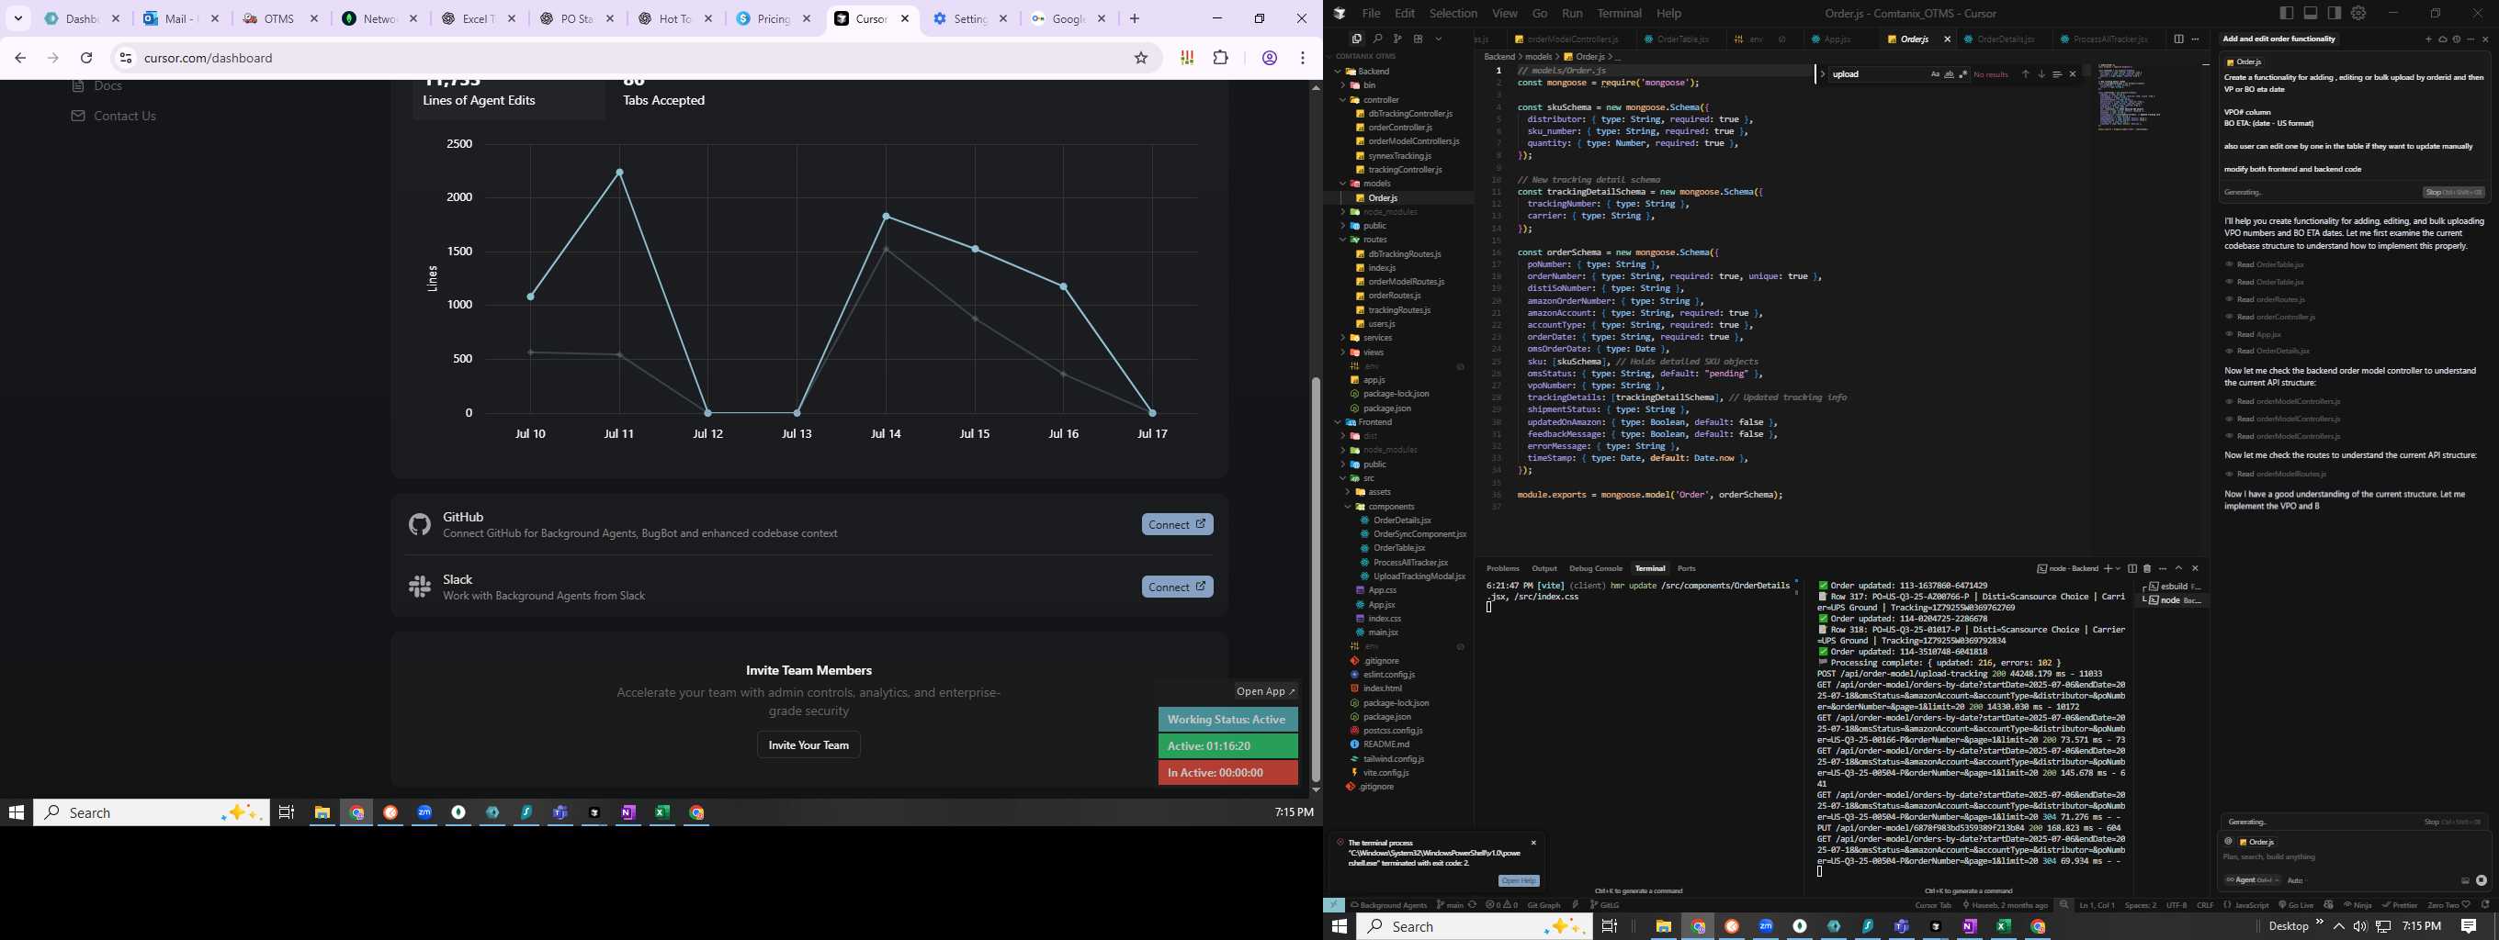Open chat history in the AI pane
Image resolution: width=2499 pixels, height=940 pixels.
(x=2457, y=39)
